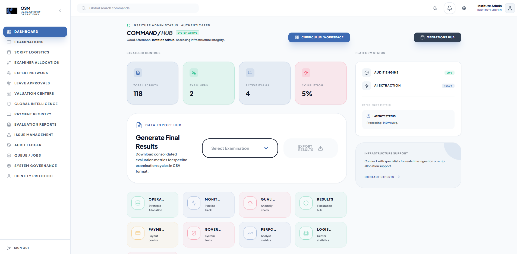Screen dimensions: 517x254
Task: Click the Queue / Jobs layers icon
Action: [x=9, y=155]
